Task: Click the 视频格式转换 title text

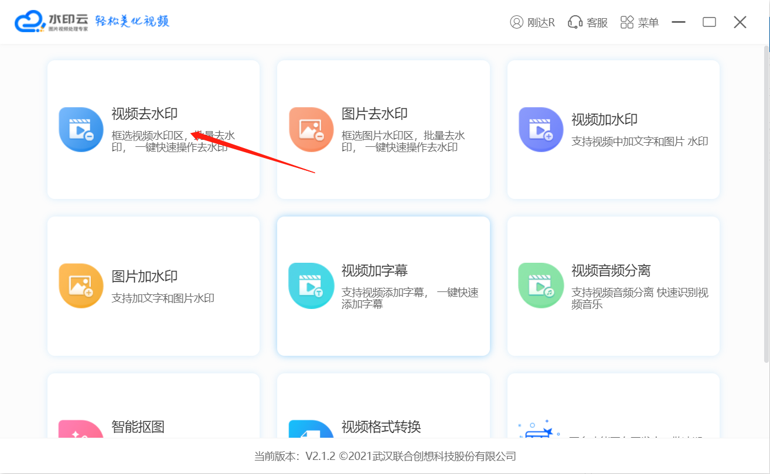Action: pyautogui.click(x=381, y=427)
